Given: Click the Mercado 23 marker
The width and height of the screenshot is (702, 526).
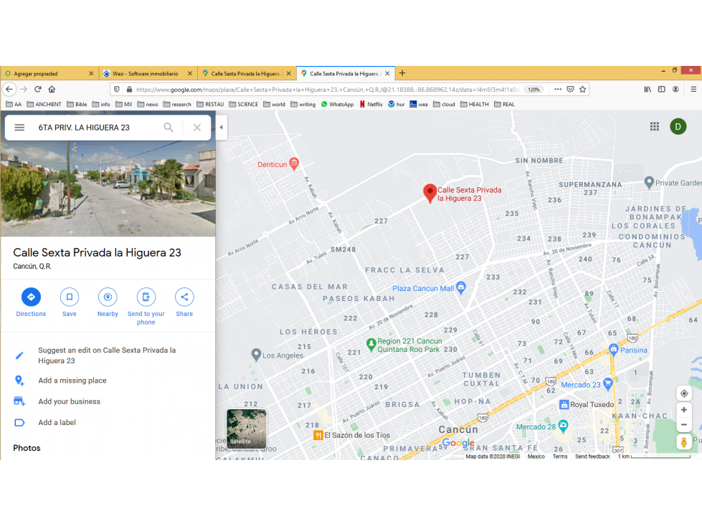Looking at the screenshot, I should (x=607, y=383).
